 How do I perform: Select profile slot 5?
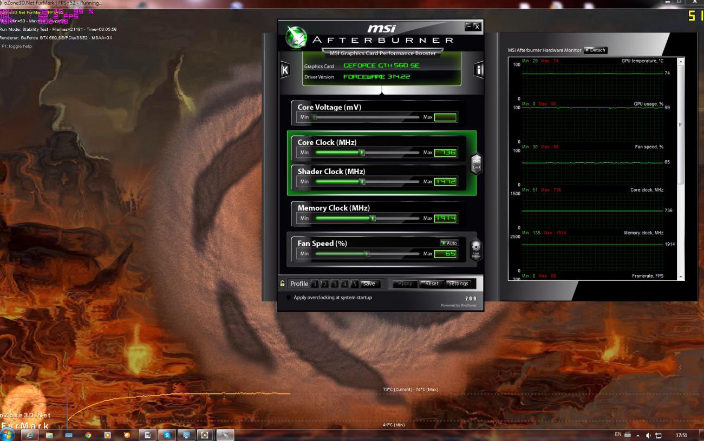pos(355,284)
